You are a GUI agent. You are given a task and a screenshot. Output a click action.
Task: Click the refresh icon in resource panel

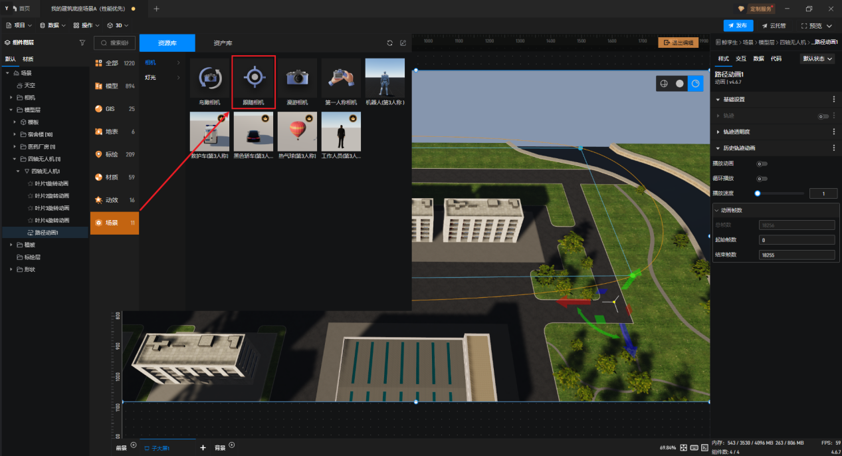tap(390, 43)
